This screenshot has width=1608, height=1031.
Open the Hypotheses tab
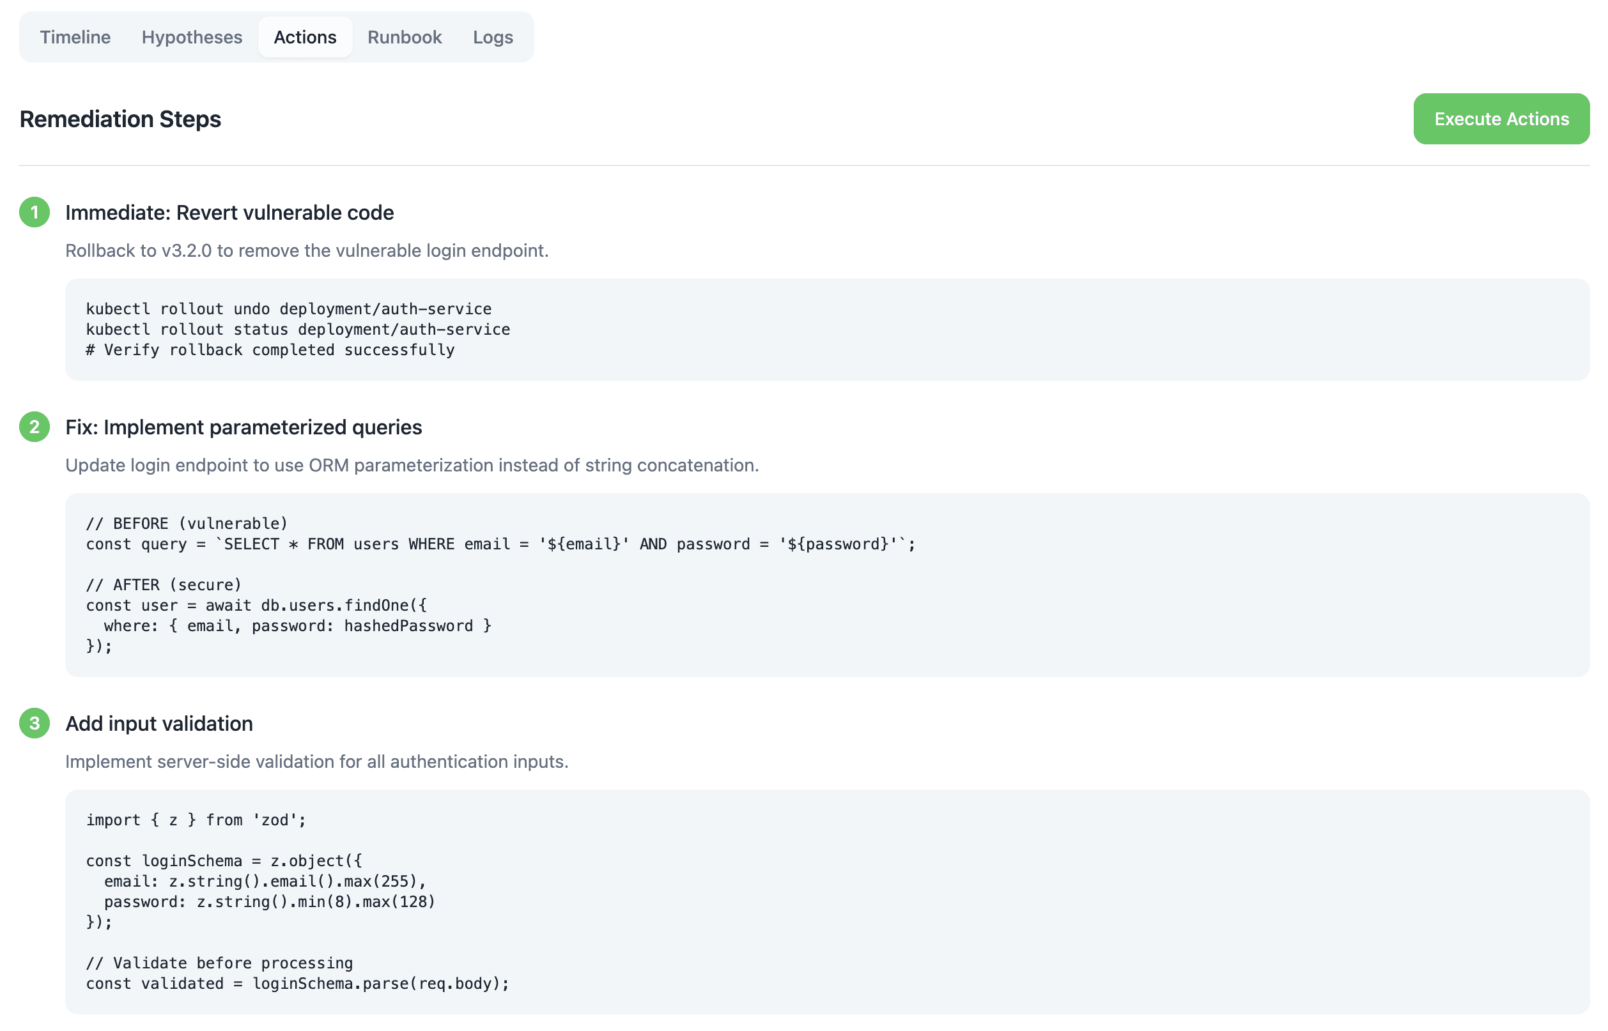coord(192,37)
